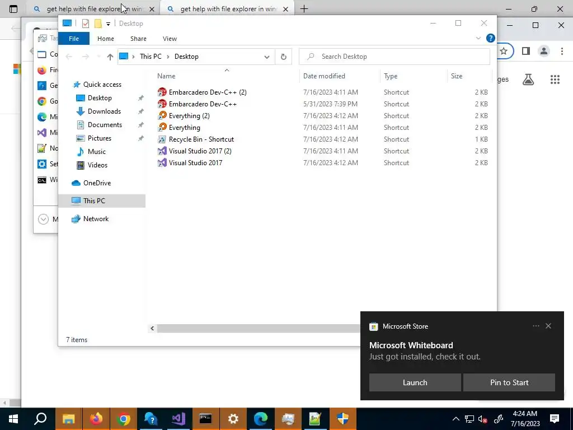Bookmark page with star icon

504,51
